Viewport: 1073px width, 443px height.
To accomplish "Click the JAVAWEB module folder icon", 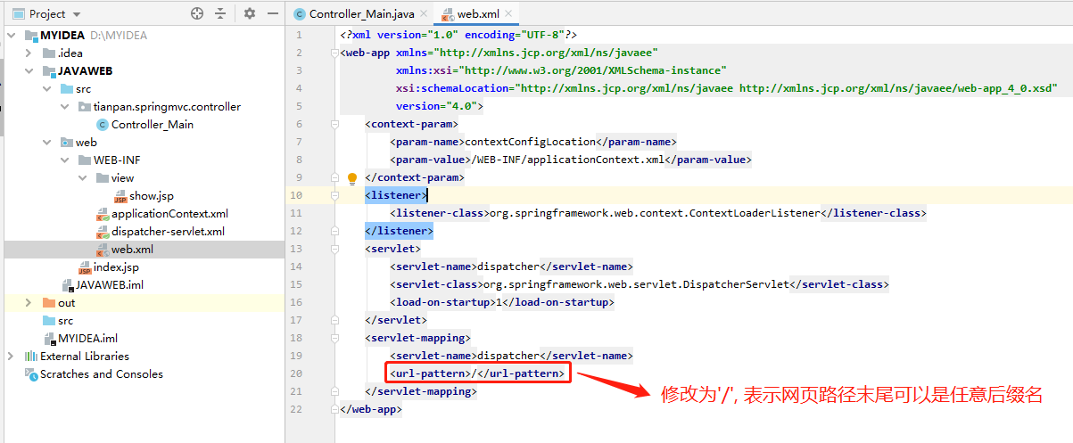I will click(48, 70).
